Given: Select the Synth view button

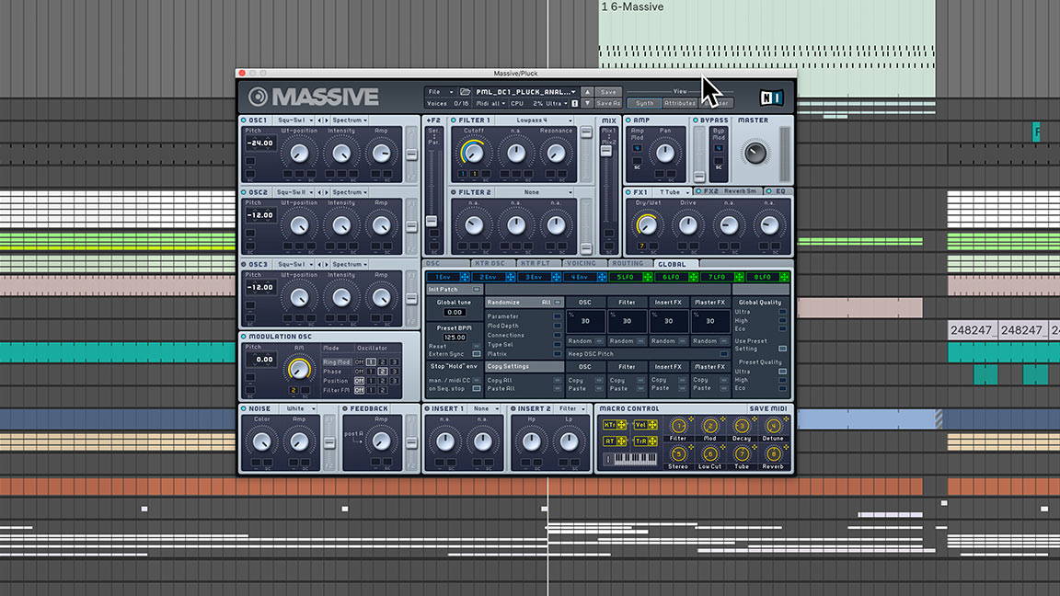Looking at the screenshot, I should (644, 103).
